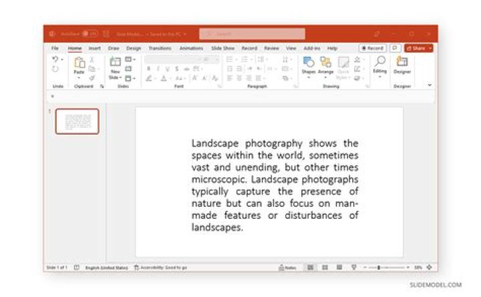Open the Insert tab

click(94, 49)
